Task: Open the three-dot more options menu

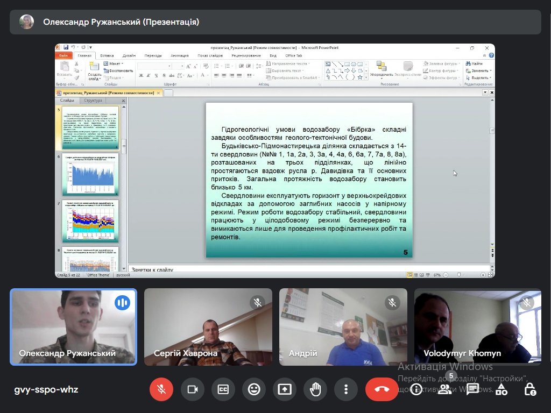Action: (x=346, y=389)
